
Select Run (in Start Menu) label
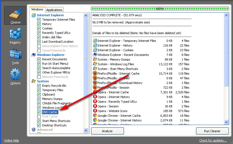(55, 64)
